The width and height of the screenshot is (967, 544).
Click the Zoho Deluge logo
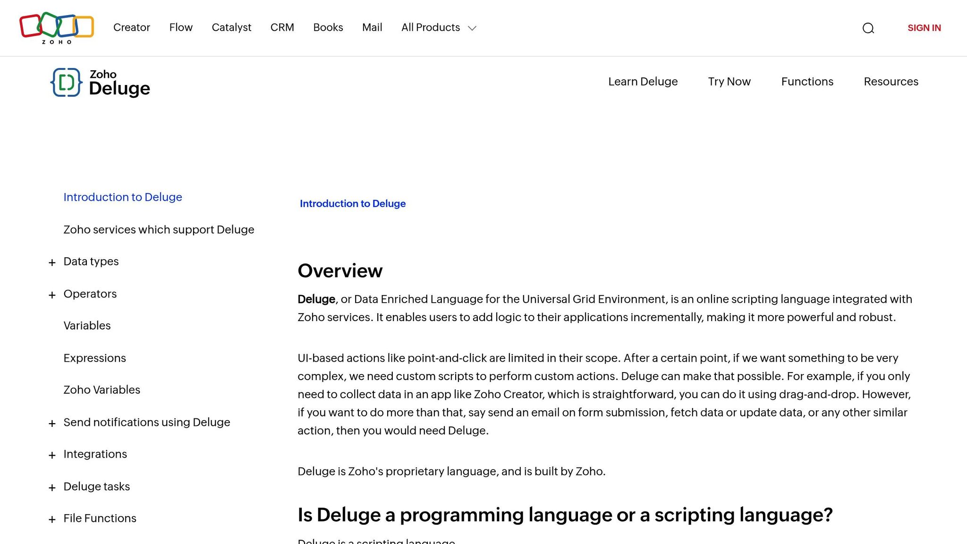(100, 83)
